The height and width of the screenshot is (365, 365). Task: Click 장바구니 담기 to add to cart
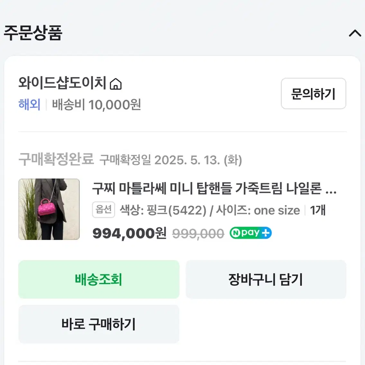pos(266,279)
